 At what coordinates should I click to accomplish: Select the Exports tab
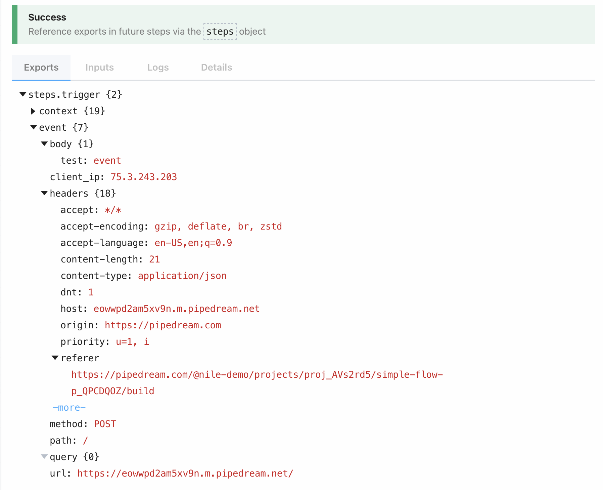pyautogui.click(x=41, y=68)
